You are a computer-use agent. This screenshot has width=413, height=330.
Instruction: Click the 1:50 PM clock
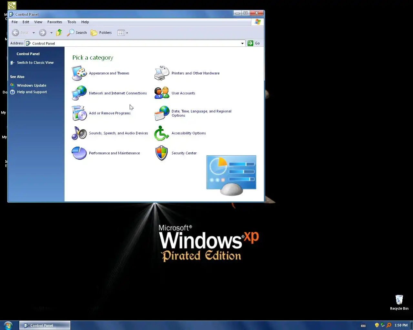pos(401,325)
